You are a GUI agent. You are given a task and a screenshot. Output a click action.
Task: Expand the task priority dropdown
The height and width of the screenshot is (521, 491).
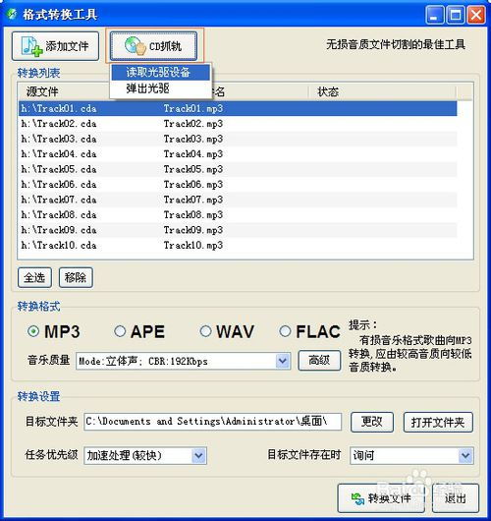[198, 455]
